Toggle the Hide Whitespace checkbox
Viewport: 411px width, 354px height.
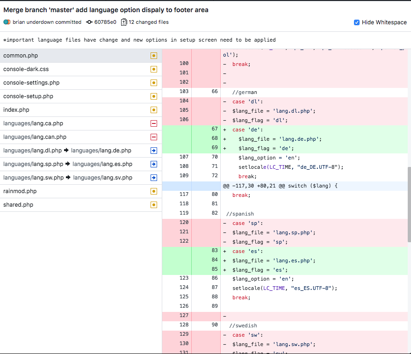point(356,22)
